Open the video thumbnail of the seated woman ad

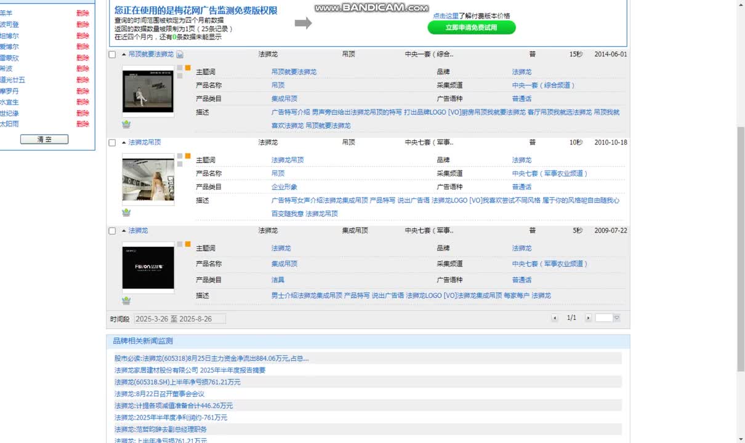coord(148,91)
